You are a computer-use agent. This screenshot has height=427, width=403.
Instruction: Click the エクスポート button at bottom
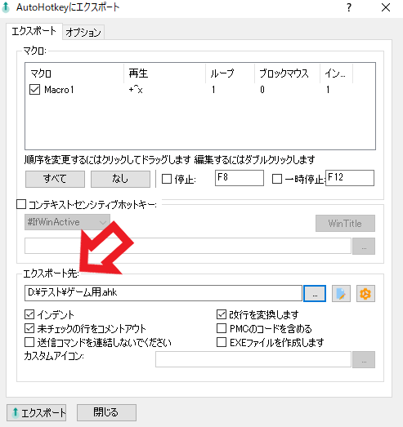(x=36, y=412)
